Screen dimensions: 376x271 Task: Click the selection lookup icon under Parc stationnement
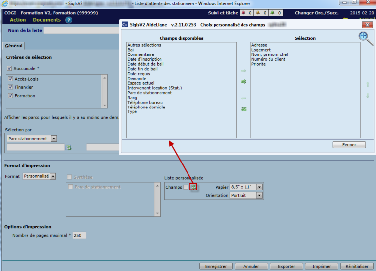pos(69,147)
